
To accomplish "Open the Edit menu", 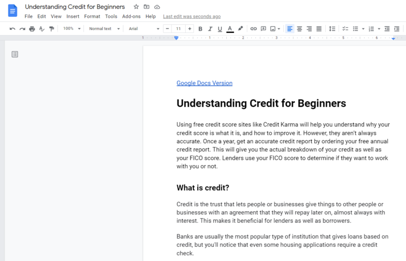I will (x=42, y=16).
